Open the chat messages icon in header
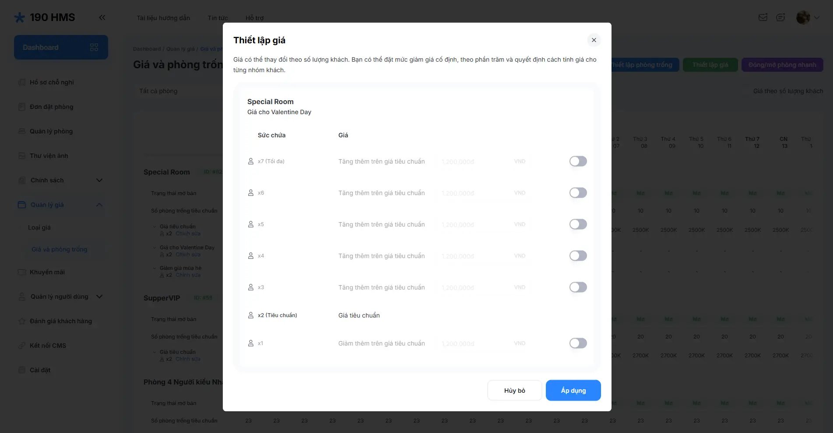This screenshot has height=433, width=833. click(x=780, y=17)
